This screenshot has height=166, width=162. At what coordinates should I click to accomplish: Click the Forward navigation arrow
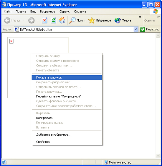coord(31,20)
